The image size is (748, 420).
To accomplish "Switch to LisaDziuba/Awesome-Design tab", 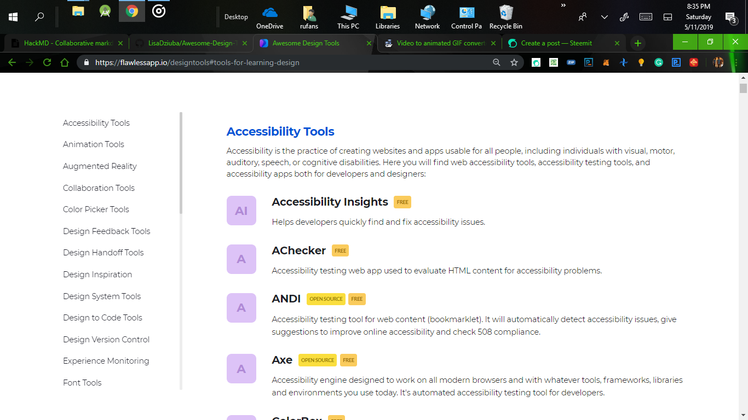I will coord(191,43).
